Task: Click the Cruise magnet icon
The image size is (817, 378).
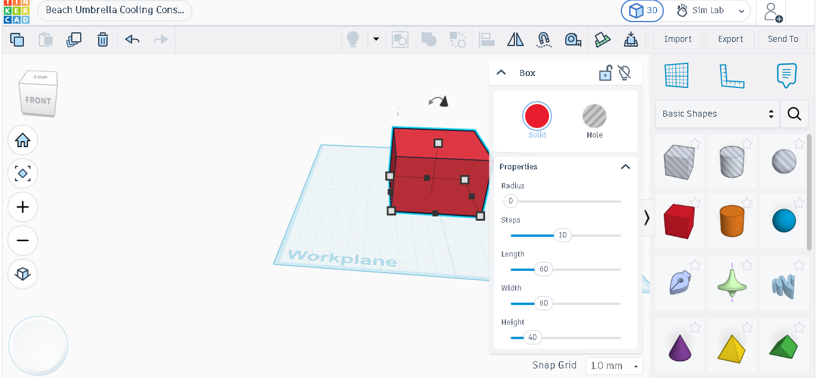Action: pos(544,39)
